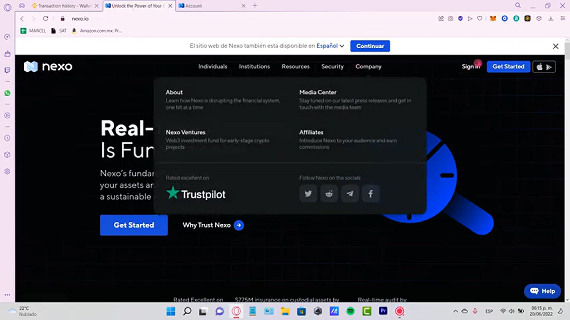Screen dimensions: 570x320
Task: Open new tab with plus icon
Action: click(x=255, y=6)
